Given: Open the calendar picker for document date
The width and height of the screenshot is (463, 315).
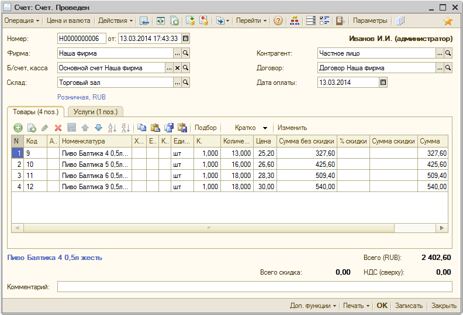Looking at the screenshot, I should click(x=185, y=39).
